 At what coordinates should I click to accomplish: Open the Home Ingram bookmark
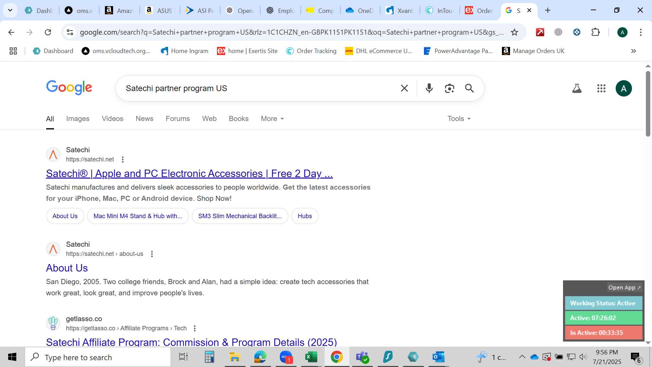[184, 51]
